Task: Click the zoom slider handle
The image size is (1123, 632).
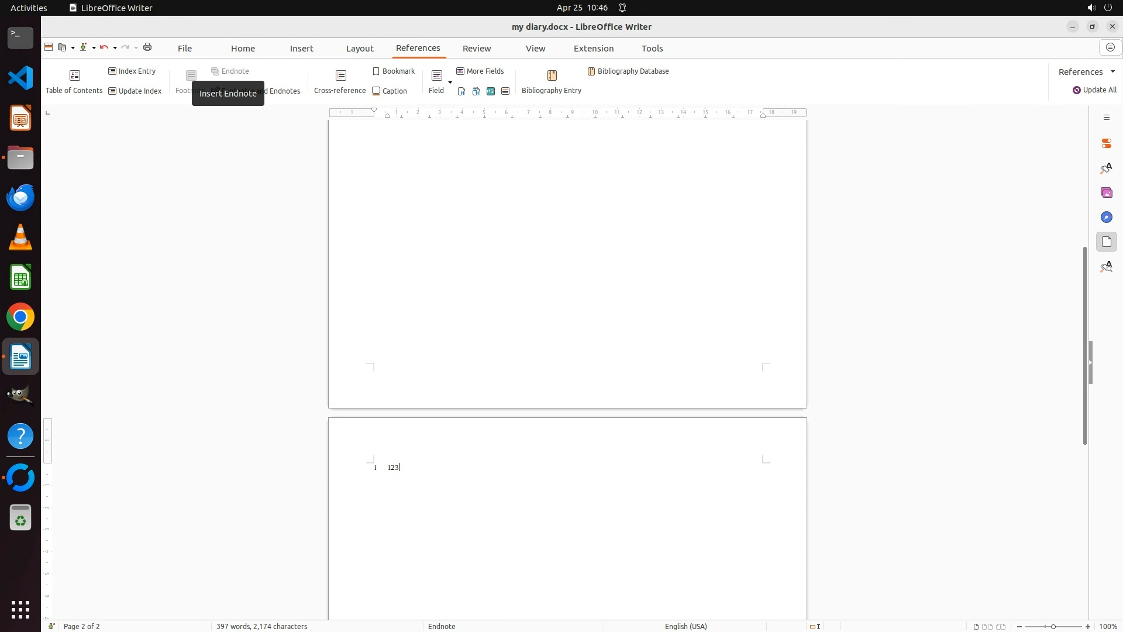Action: coord(1053,627)
